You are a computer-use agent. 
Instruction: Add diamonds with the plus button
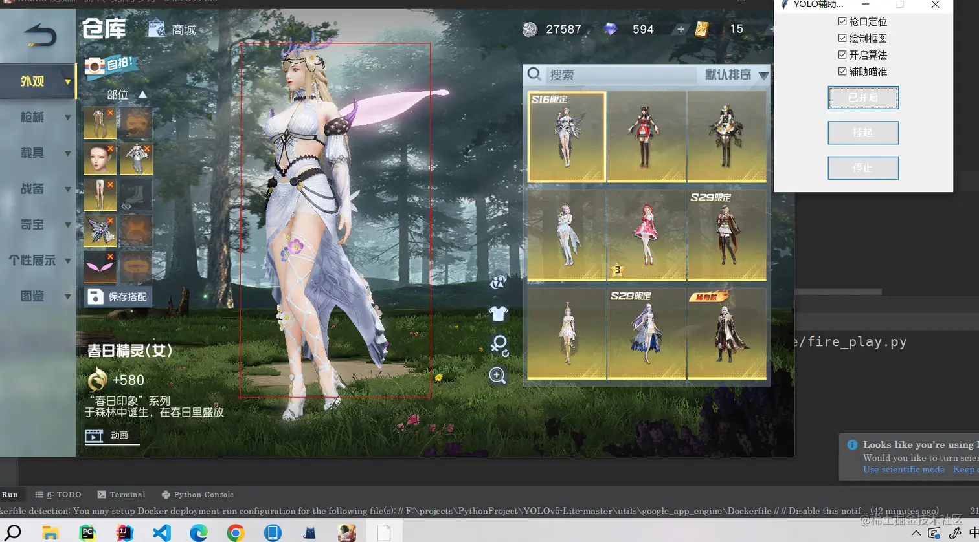tap(681, 29)
